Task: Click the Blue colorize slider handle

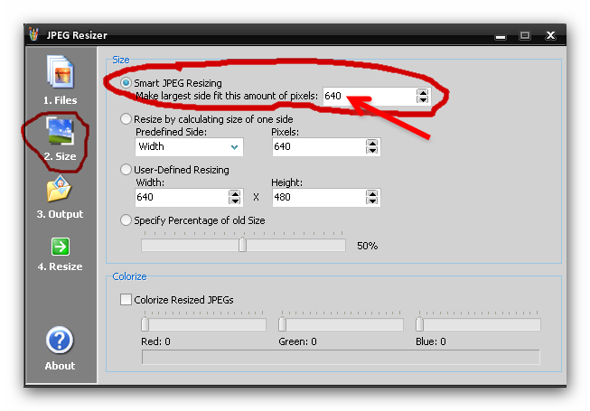Action: [420, 324]
